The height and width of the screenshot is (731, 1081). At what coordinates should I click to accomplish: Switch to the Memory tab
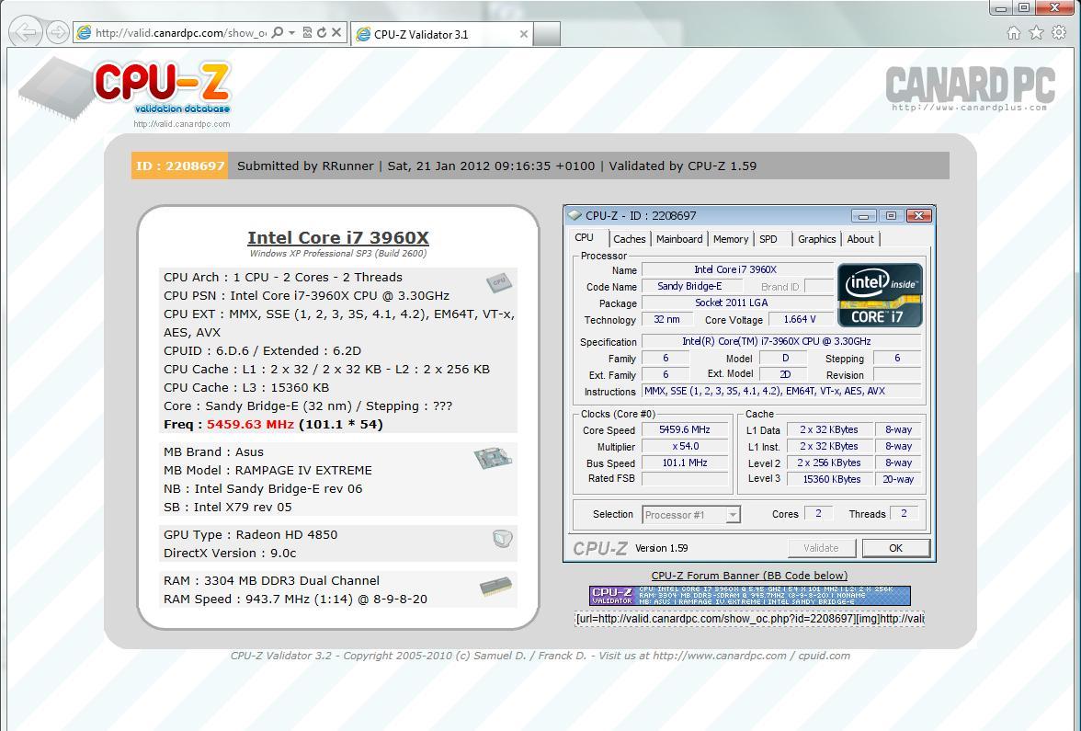coord(731,239)
